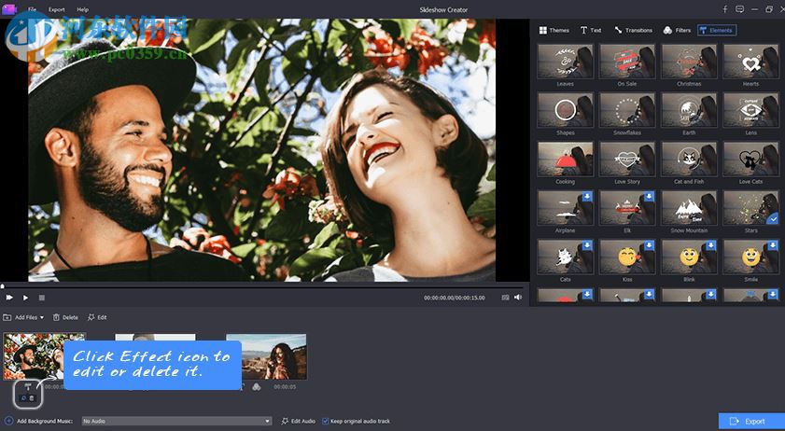
Task: Select the Cat and Fish element
Action: coord(689,160)
